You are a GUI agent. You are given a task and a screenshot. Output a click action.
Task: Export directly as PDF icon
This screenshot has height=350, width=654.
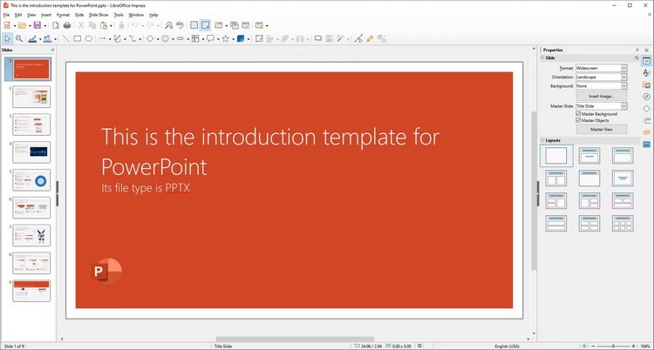point(56,25)
